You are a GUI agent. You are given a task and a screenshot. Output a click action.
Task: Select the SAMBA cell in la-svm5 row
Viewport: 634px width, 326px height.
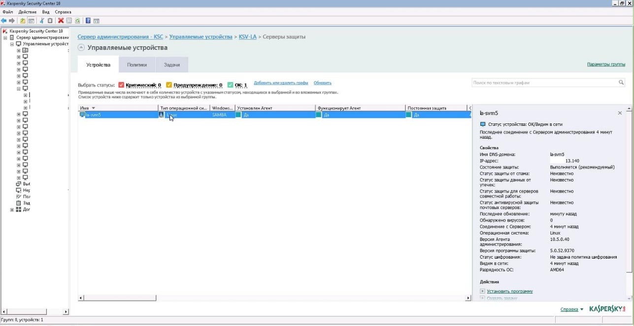[222, 115]
